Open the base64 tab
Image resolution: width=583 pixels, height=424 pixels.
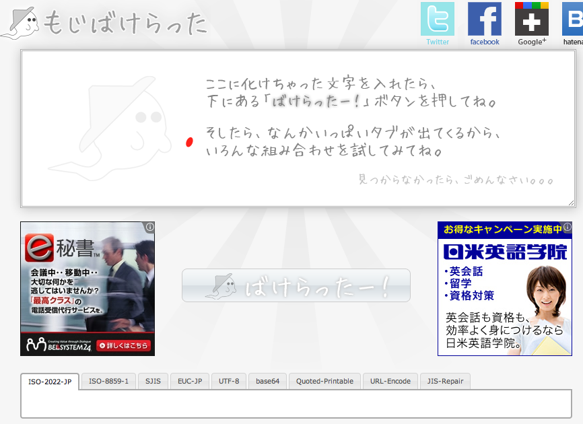pos(267,381)
